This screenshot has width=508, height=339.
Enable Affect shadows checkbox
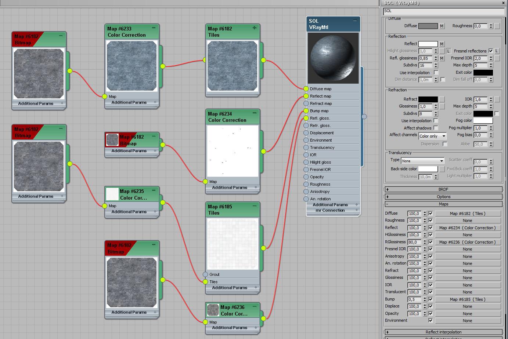pos(436,128)
